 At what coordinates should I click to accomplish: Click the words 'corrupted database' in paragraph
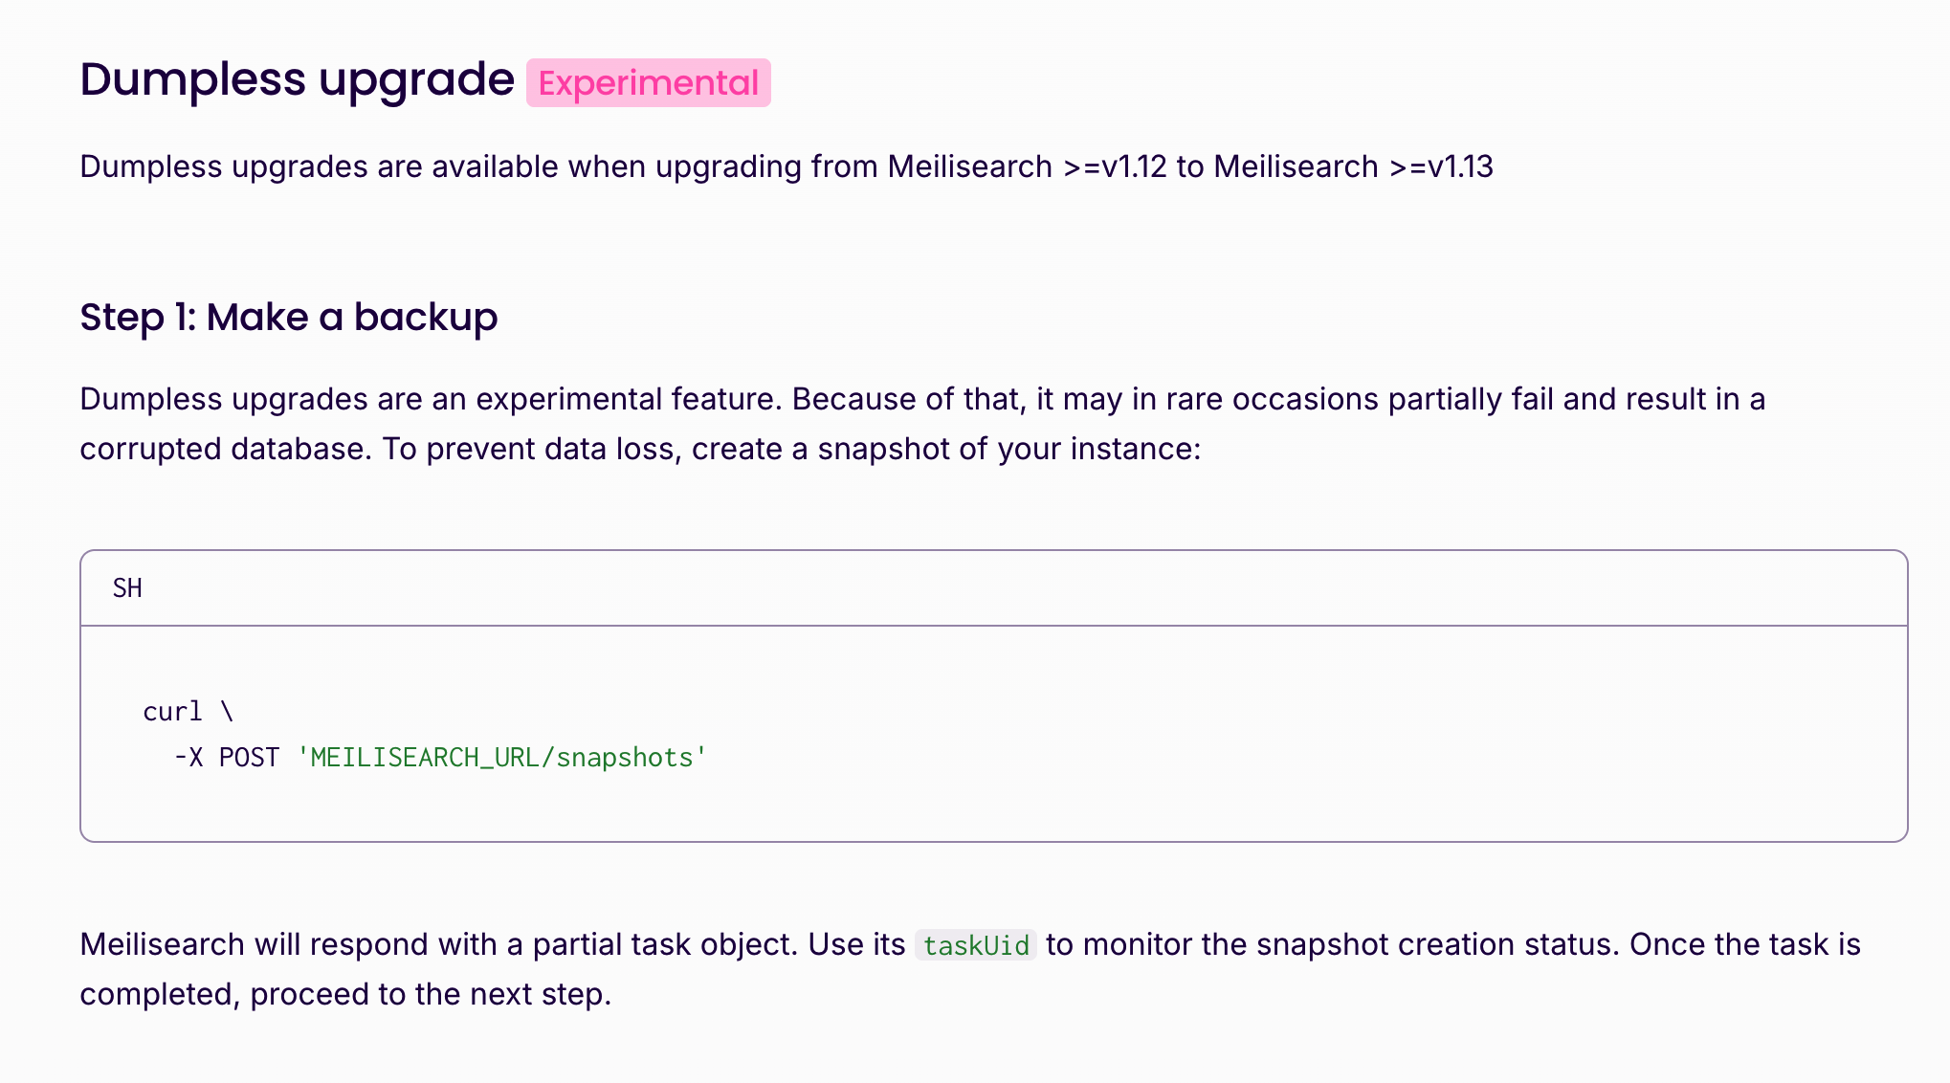pyautogui.click(x=224, y=449)
